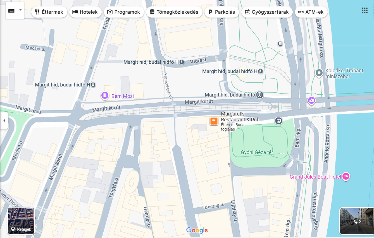
Task: Show Tömegközlekedés transit options
Action: pyautogui.click(x=174, y=12)
